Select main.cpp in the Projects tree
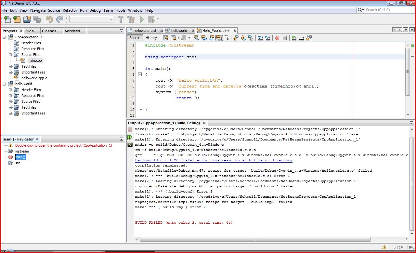Viewport: 416px width, 253px height. click(34, 60)
